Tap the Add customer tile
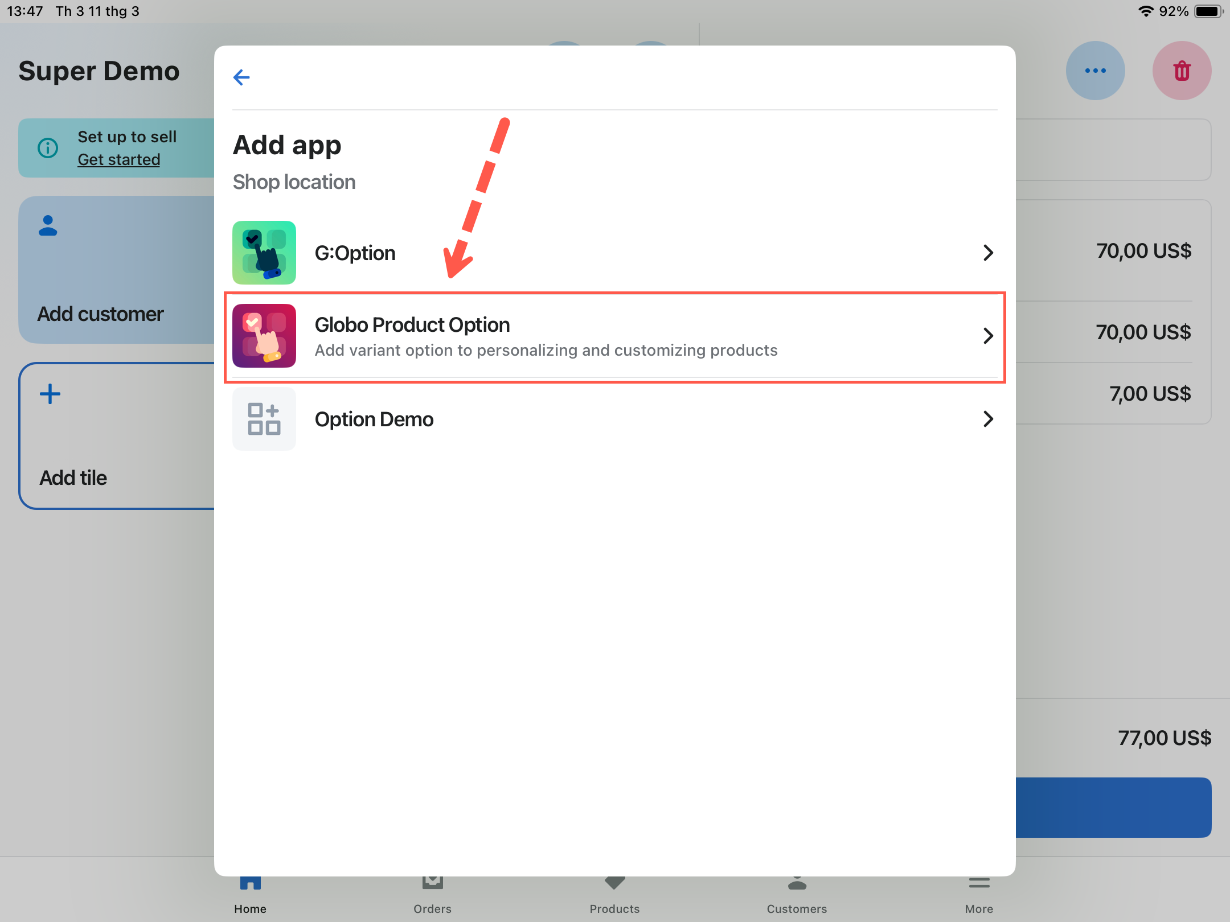 pyautogui.click(x=117, y=270)
